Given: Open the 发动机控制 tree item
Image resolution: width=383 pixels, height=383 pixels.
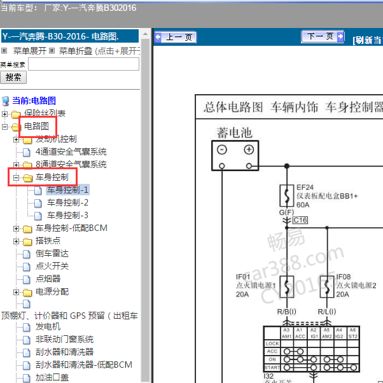Looking at the screenshot, I should (x=56, y=139).
